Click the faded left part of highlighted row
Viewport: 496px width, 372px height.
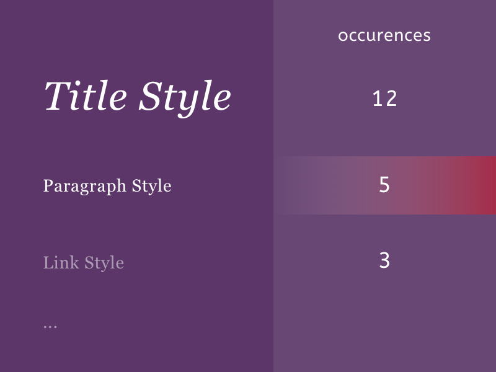(x=304, y=185)
